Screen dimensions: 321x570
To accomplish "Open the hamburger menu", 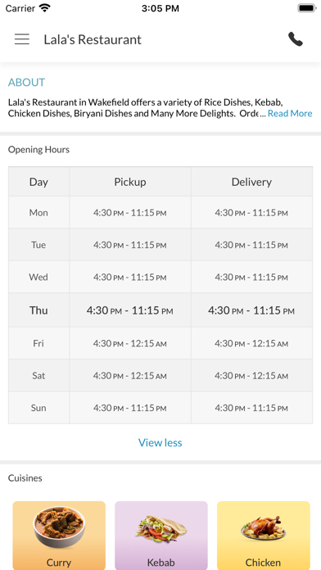I will click(22, 39).
